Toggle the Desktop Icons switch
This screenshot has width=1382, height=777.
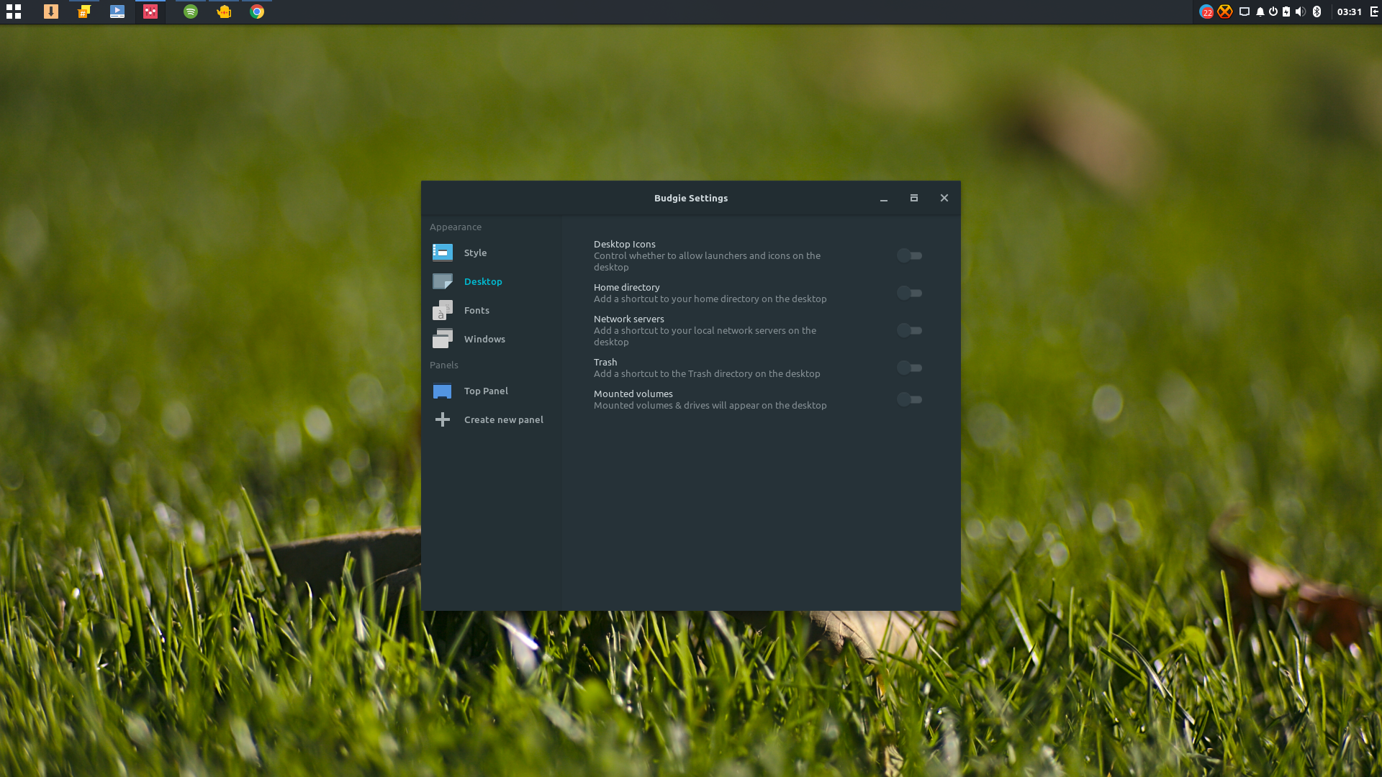tap(910, 255)
